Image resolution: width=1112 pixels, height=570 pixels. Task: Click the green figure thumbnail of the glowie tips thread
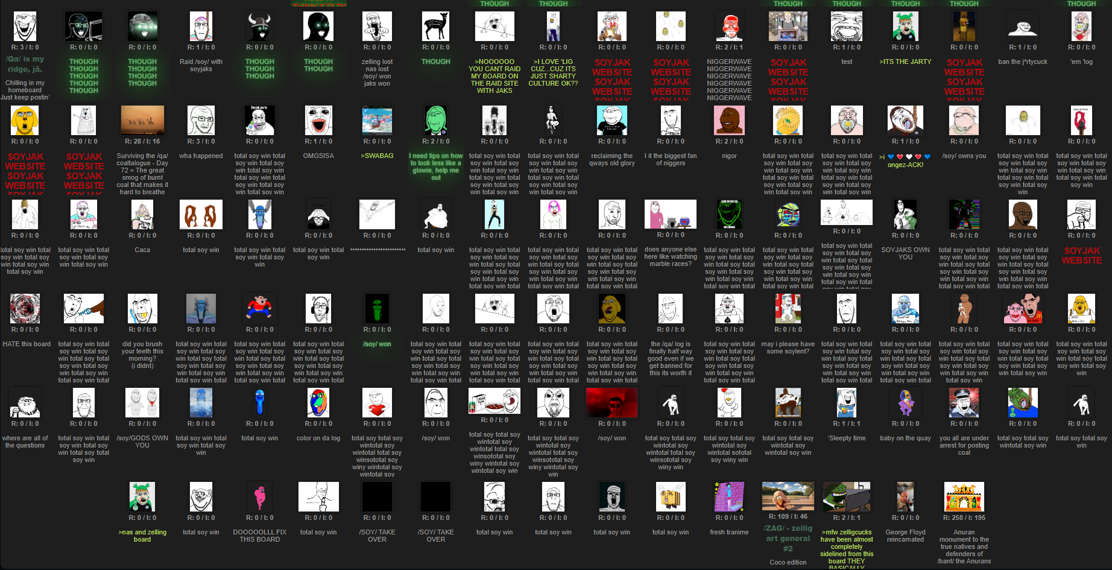(436, 121)
